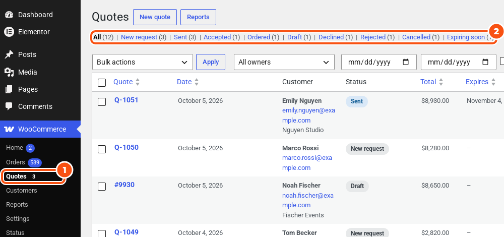Open the All owners dropdown

click(x=284, y=62)
